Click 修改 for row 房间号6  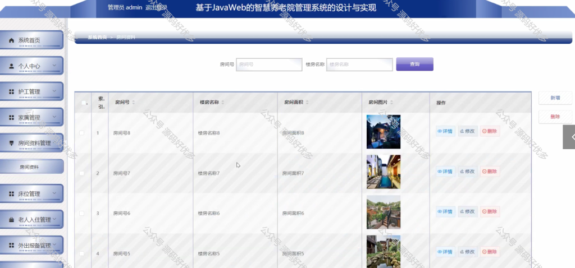coord(468,211)
